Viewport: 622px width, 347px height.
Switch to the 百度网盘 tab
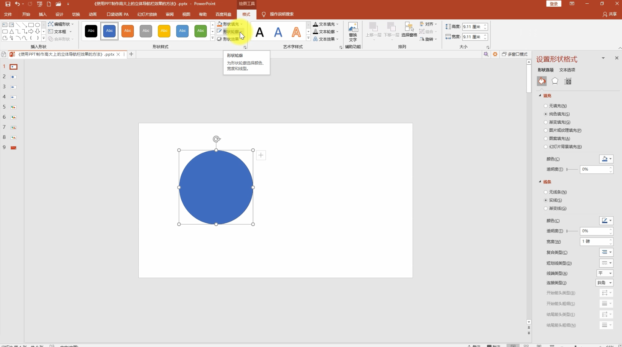pos(223,14)
